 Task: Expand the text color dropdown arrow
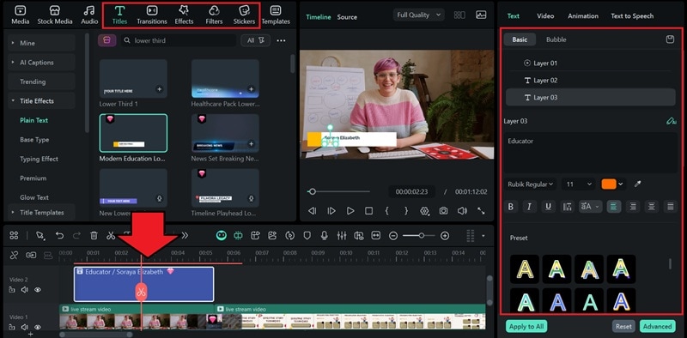(621, 184)
